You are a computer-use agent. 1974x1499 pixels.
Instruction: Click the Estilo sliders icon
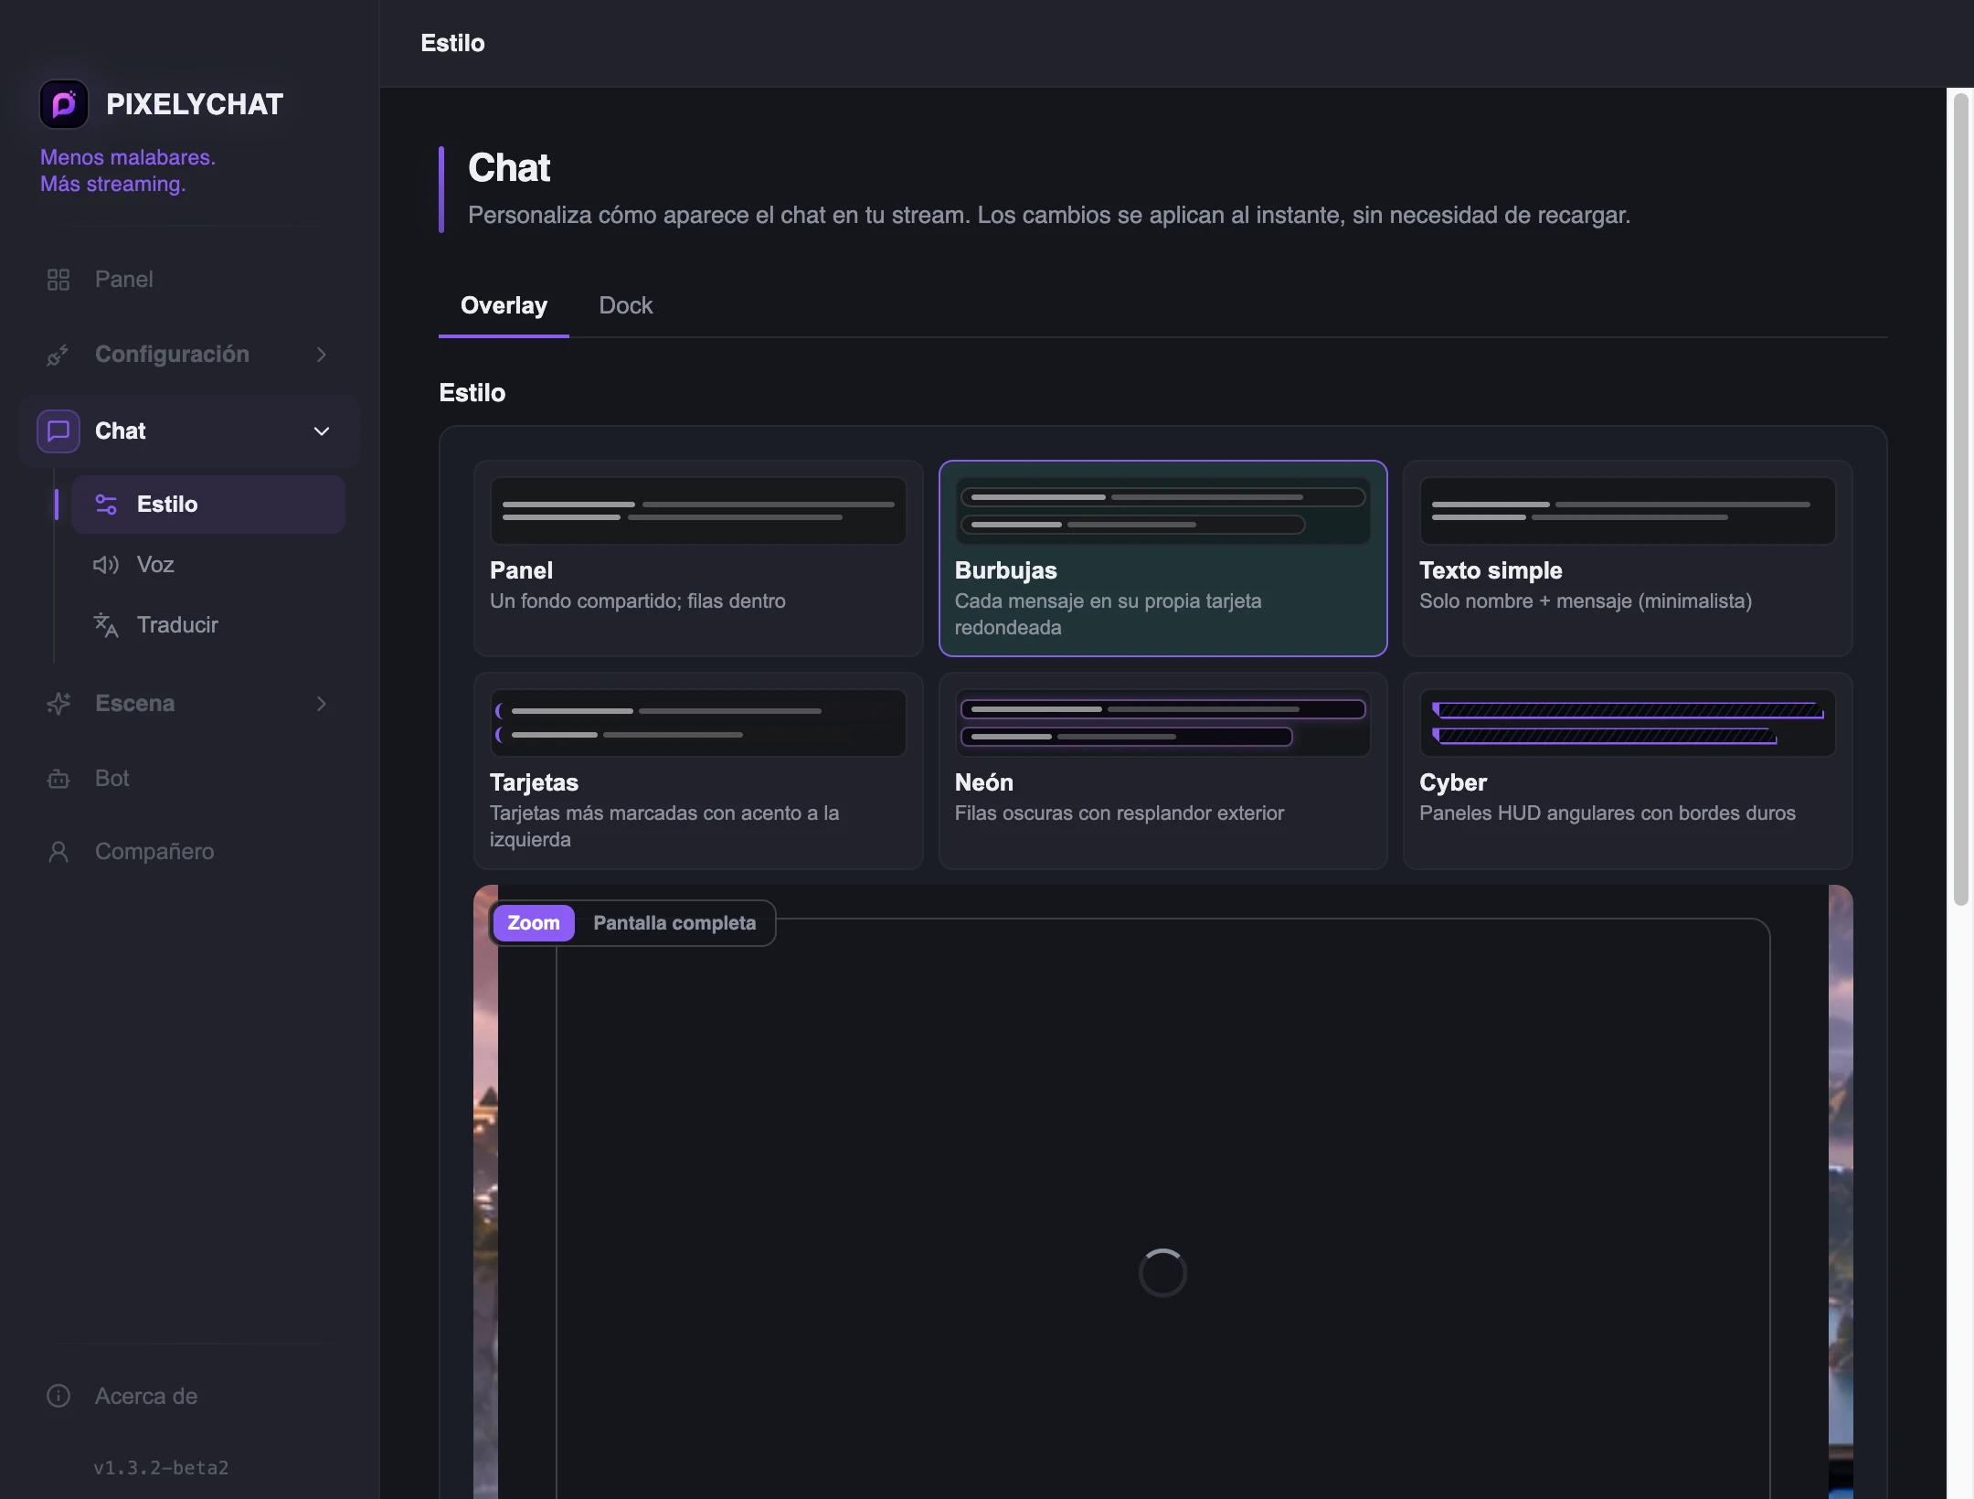(x=106, y=505)
